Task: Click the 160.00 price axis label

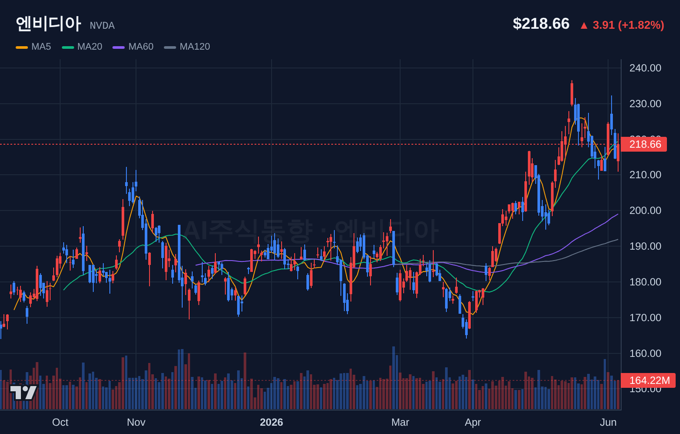Action: coord(645,353)
